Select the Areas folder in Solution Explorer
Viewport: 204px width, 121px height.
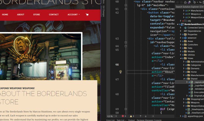(x=190, y=41)
